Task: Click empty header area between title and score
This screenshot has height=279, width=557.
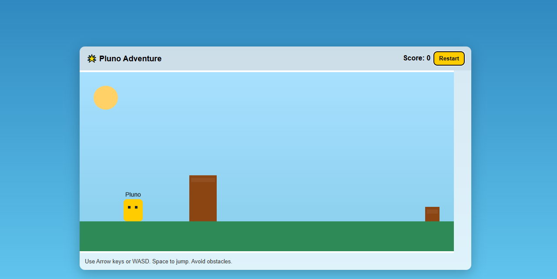Action: pos(283,59)
